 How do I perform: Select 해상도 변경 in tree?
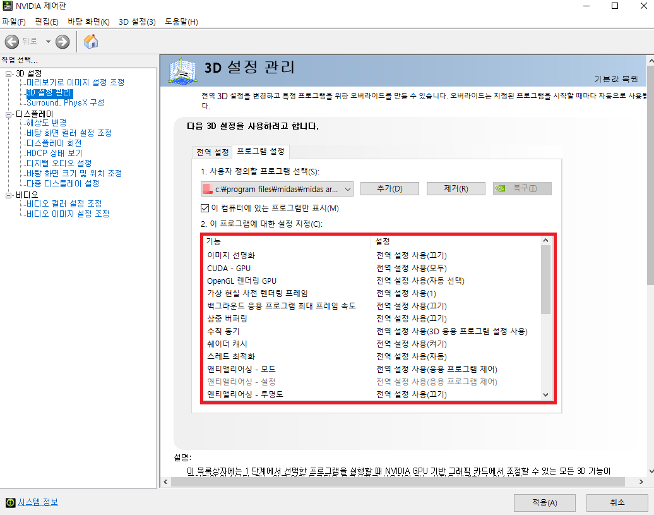(47, 123)
